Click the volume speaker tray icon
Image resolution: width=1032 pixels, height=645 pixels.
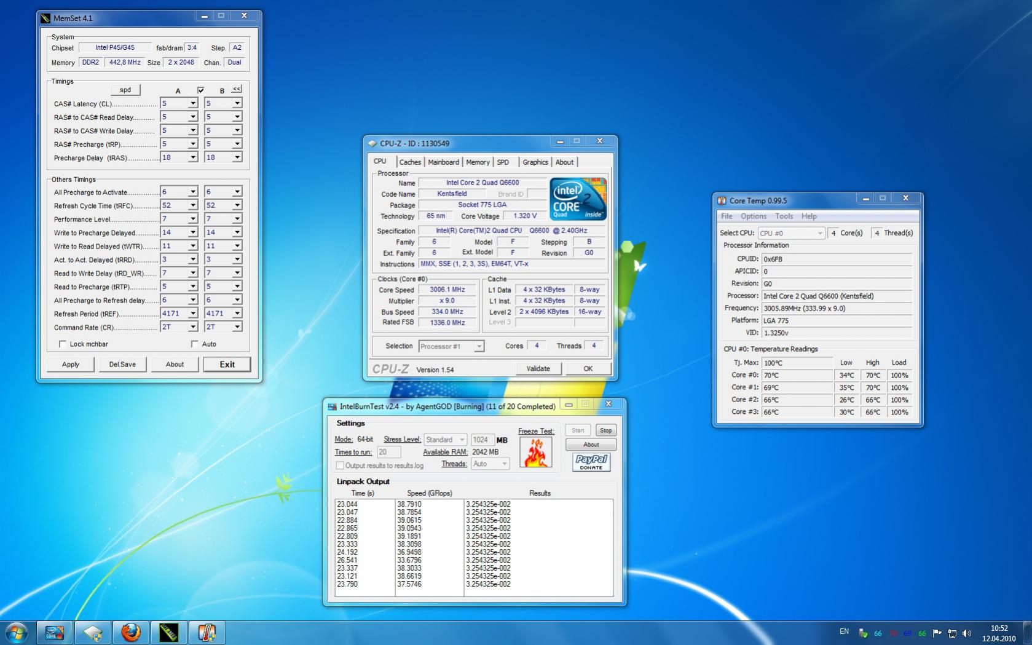[966, 633]
